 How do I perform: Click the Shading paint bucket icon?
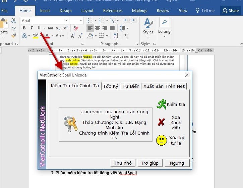tap(90, 36)
